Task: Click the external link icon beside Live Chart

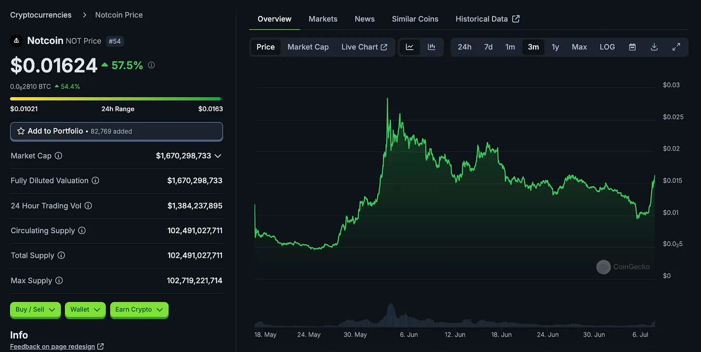Action: coord(384,47)
